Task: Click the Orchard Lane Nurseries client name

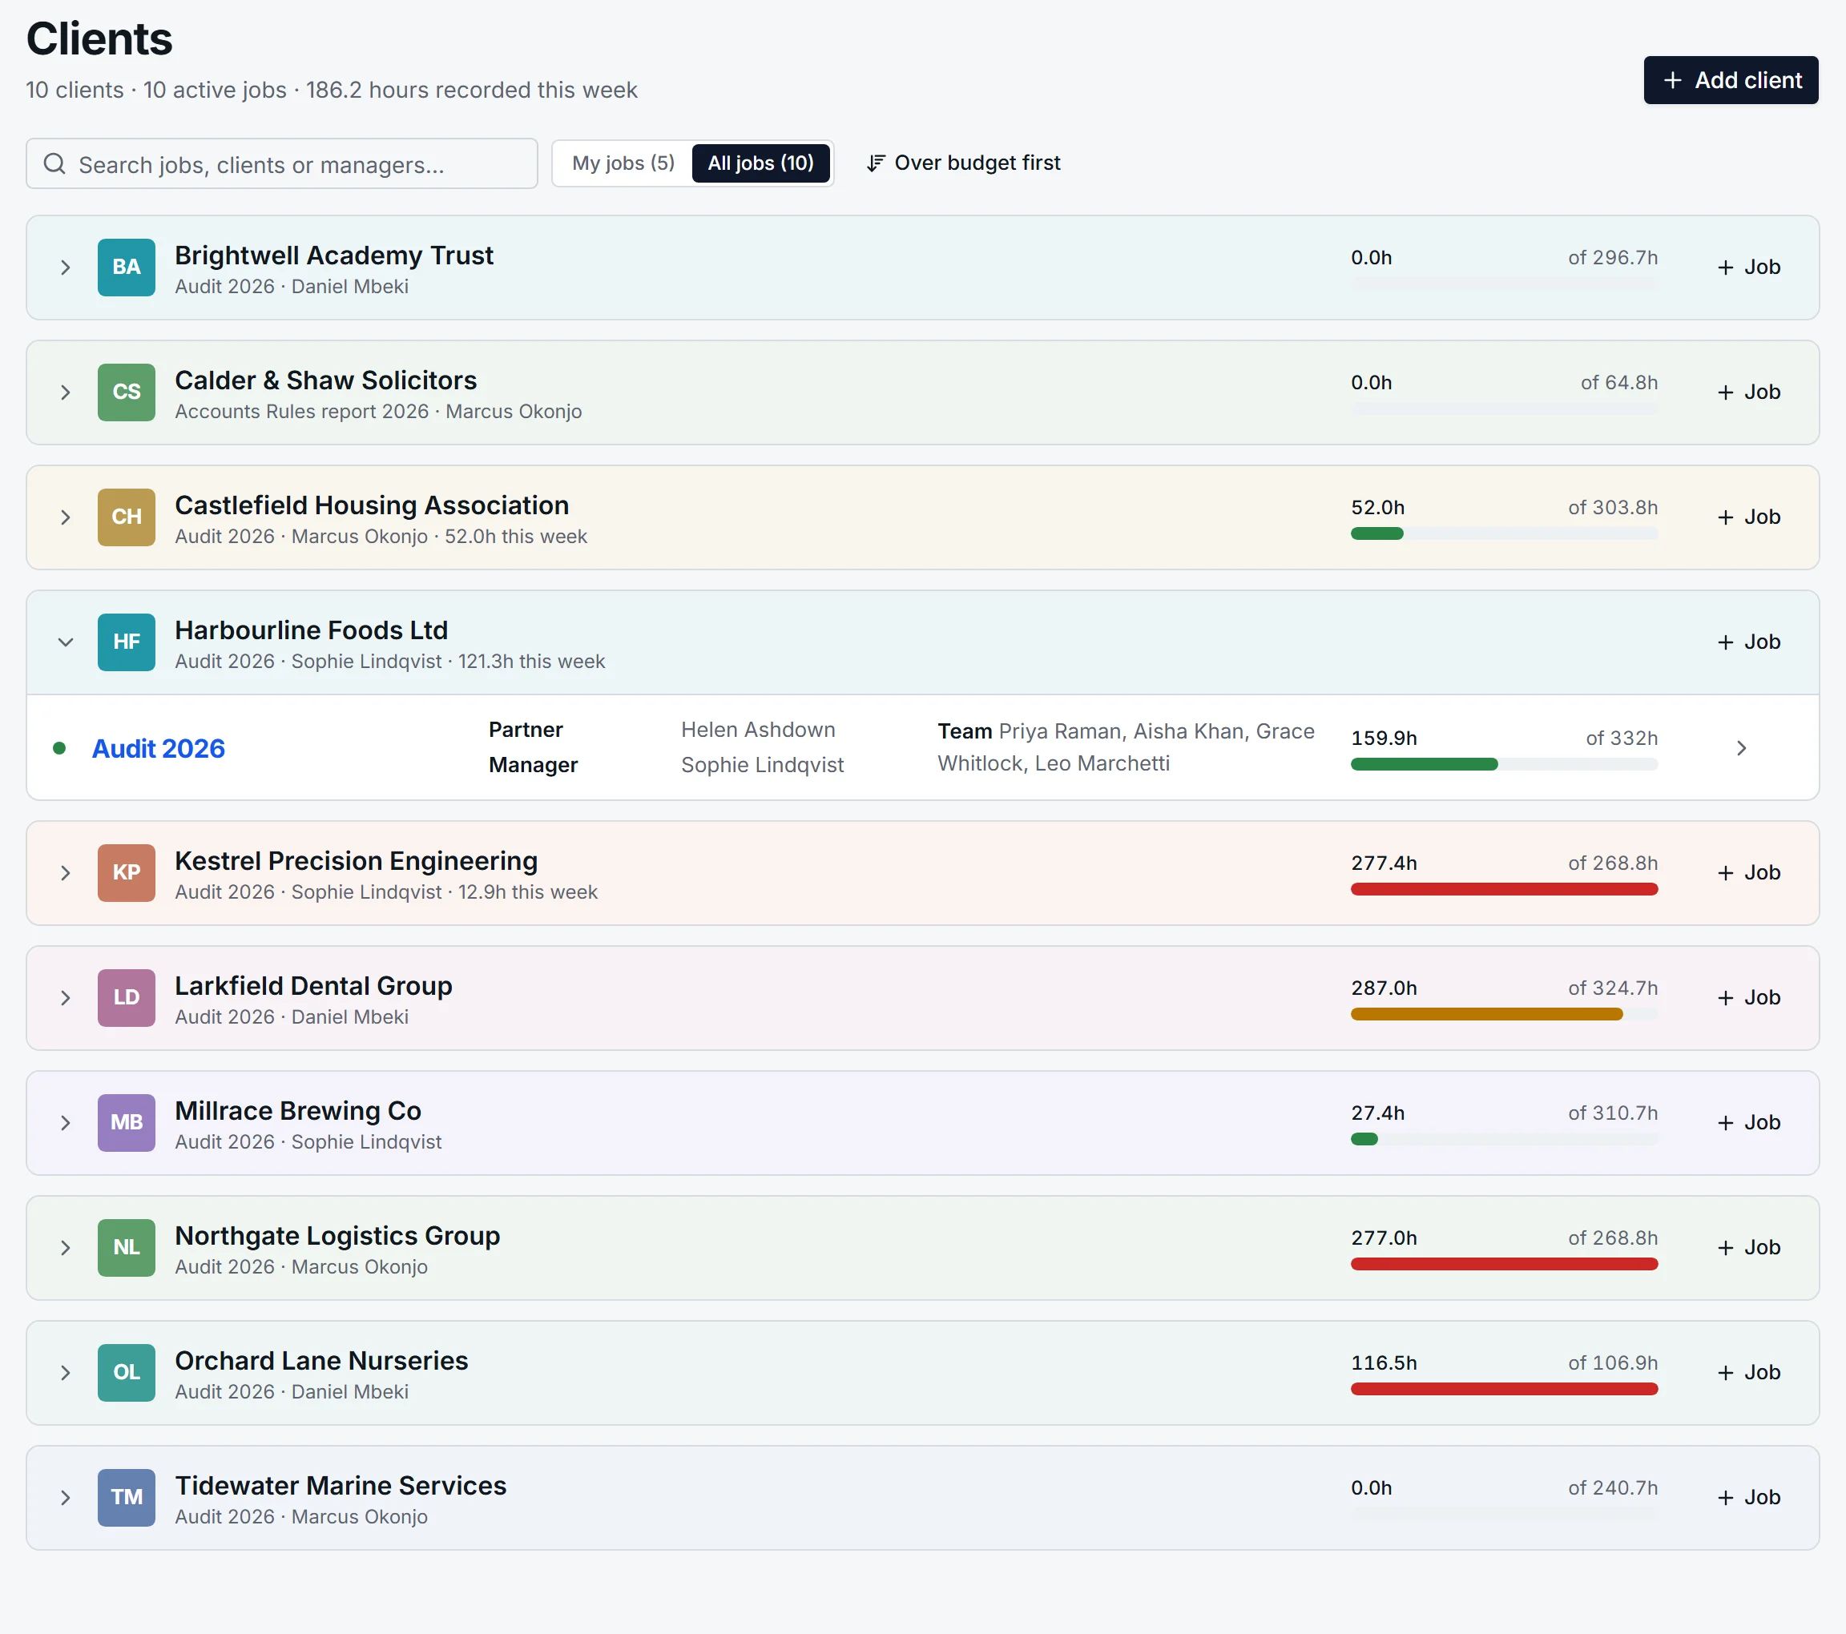Action: tap(321, 1360)
